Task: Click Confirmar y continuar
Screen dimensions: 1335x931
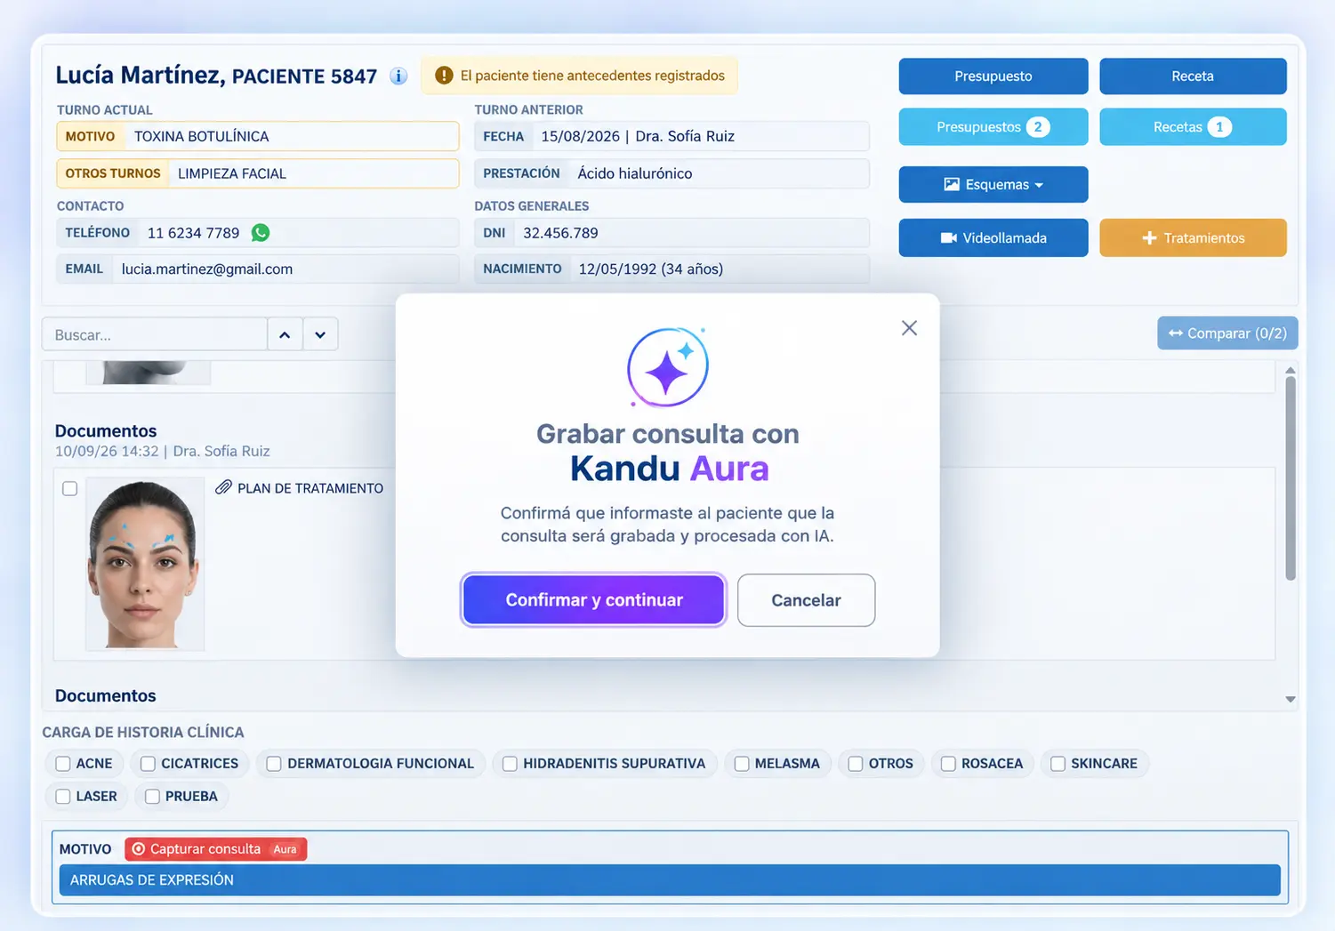Action: (x=594, y=600)
